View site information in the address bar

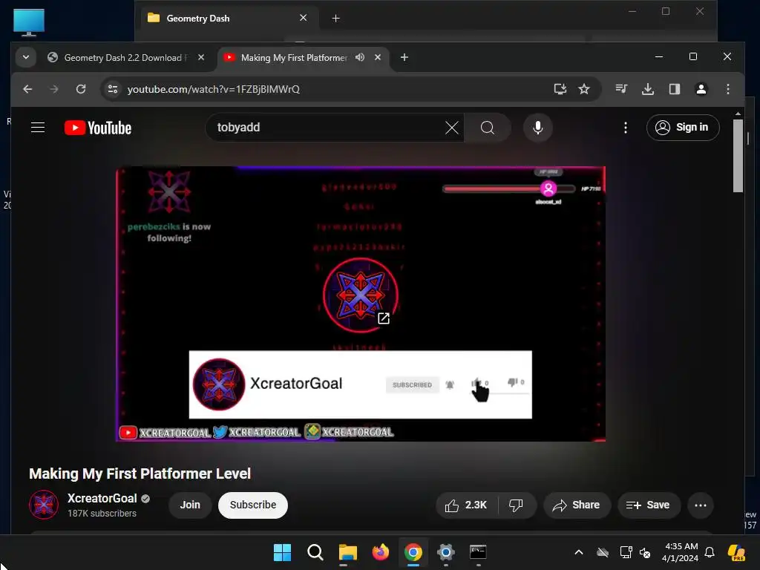(113, 89)
